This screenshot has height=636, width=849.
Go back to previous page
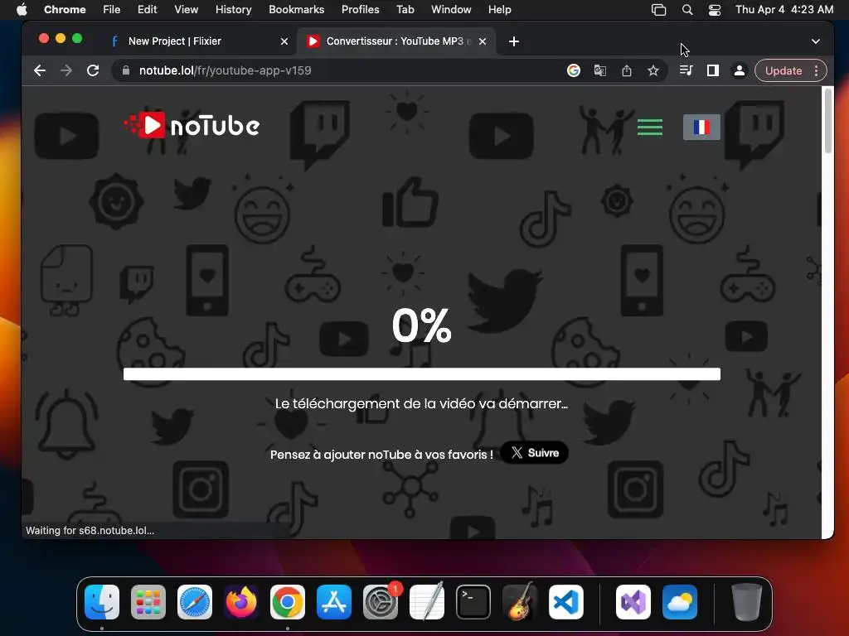coord(40,70)
